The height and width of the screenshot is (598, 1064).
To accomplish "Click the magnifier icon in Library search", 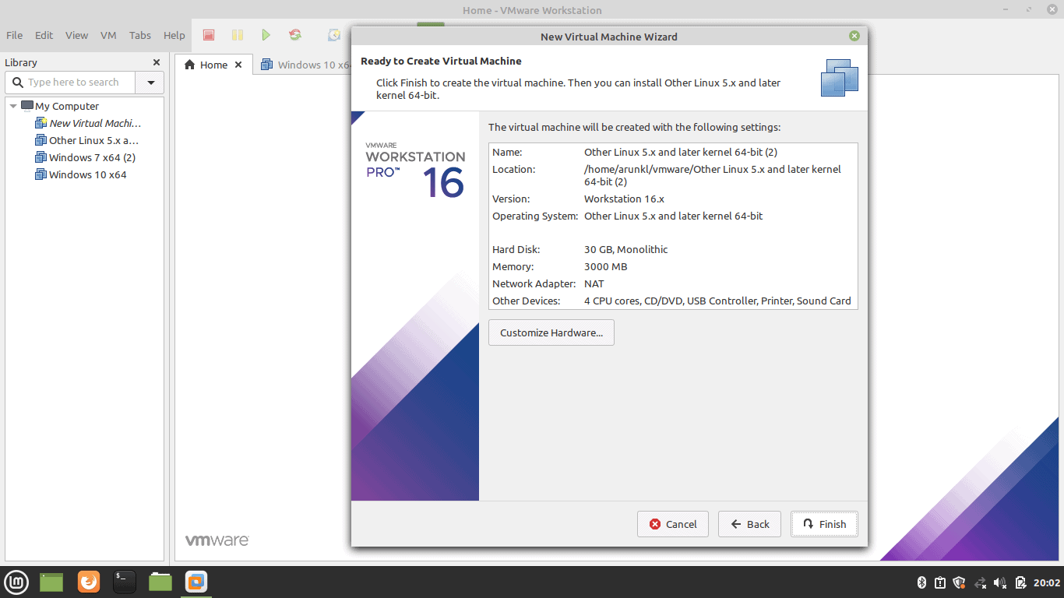I will (x=18, y=82).
